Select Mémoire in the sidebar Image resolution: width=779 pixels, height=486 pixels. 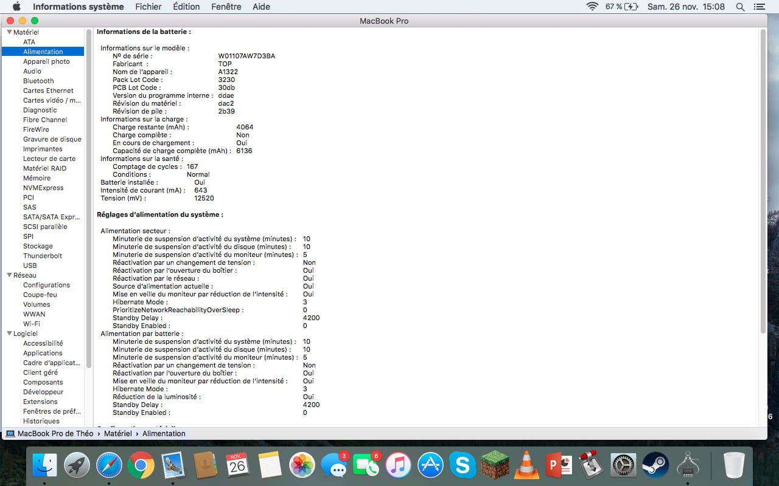pyautogui.click(x=37, y=178)
